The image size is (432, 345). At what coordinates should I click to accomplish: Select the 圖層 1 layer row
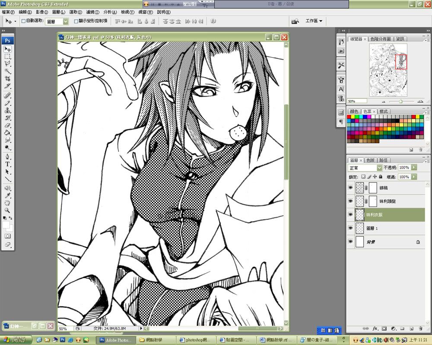coord(386,229)
